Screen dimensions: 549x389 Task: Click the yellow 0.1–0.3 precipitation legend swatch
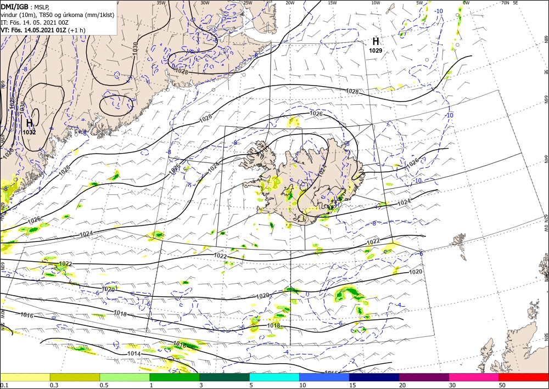click(25, 377)
